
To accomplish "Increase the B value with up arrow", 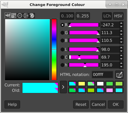I will [121, 39].
